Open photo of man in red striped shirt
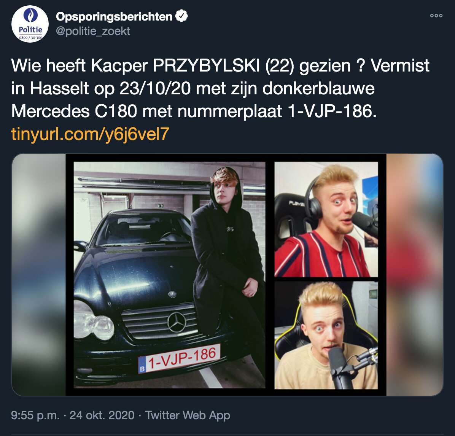Image resolution: width=455 pixels, height=436 pixels. click(x=326, y=219)
